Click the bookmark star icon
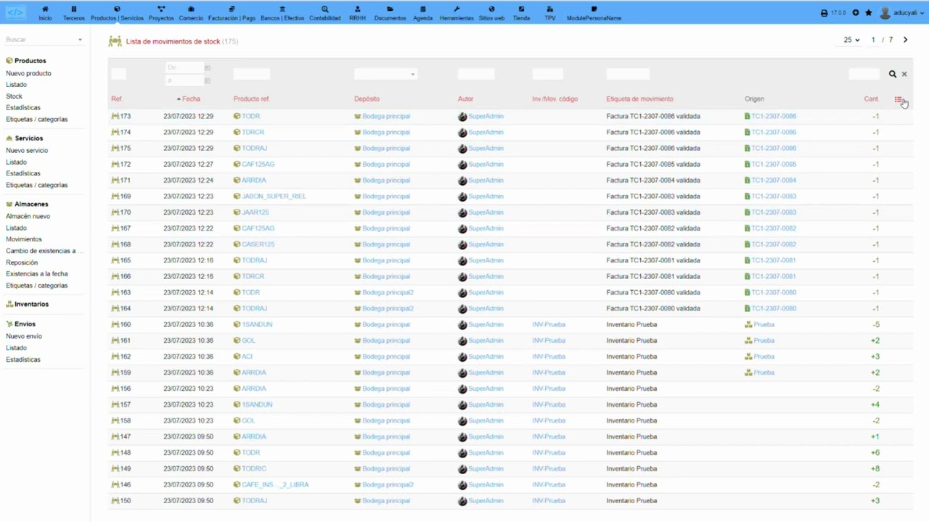The image size is (929, 522). [868, 13]
